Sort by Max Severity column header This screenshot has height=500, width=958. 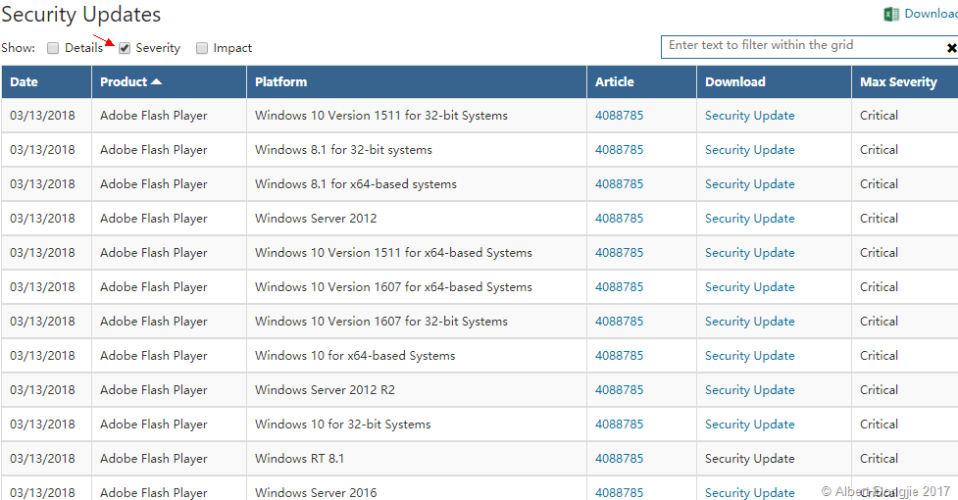tap(898, 82)
